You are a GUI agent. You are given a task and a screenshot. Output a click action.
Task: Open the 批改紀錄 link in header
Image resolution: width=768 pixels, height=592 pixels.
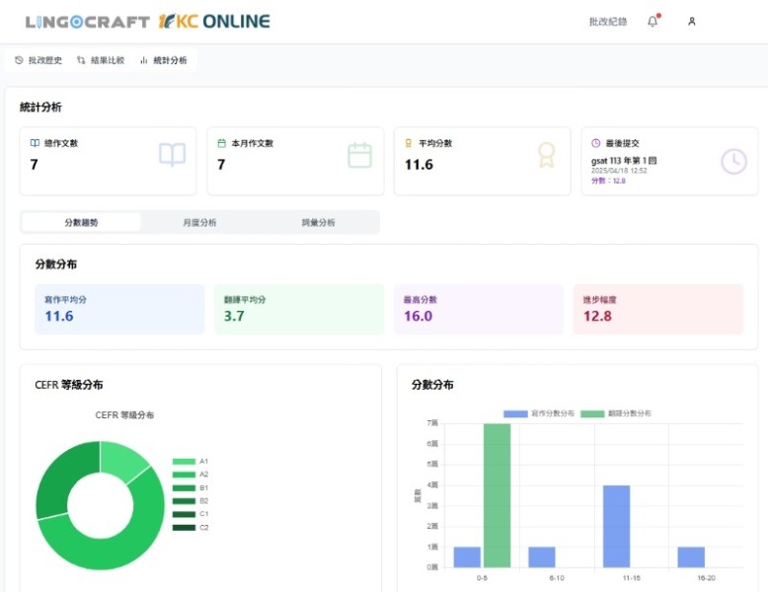click(607, 22)
